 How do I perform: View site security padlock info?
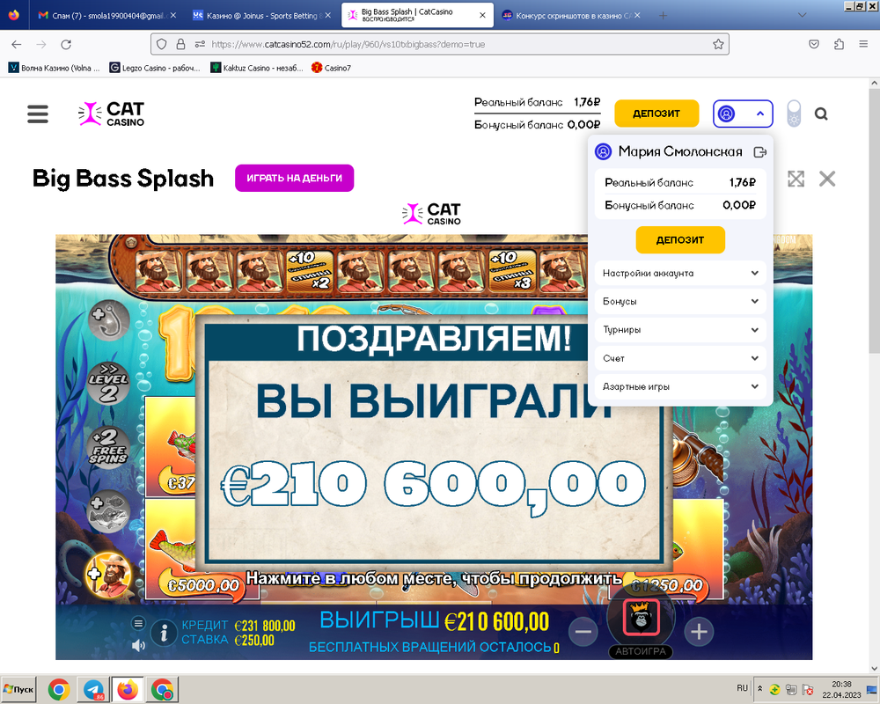tap(180, 44)
